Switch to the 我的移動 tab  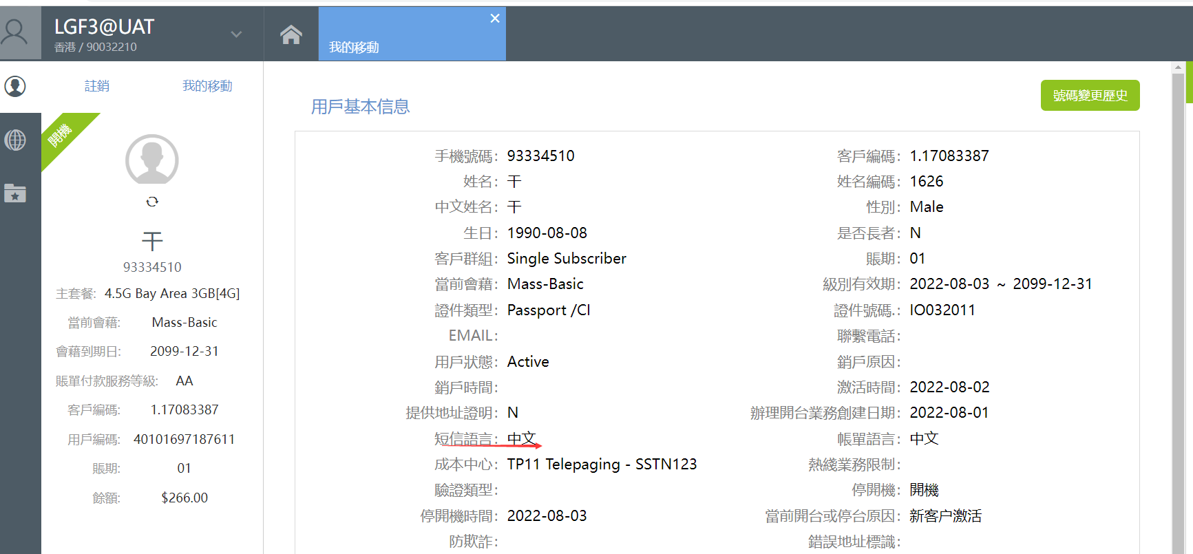(412, 34)
